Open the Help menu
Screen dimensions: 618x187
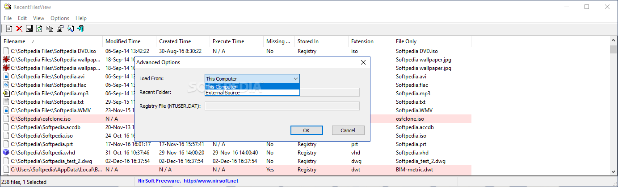(x=81, y=18)
